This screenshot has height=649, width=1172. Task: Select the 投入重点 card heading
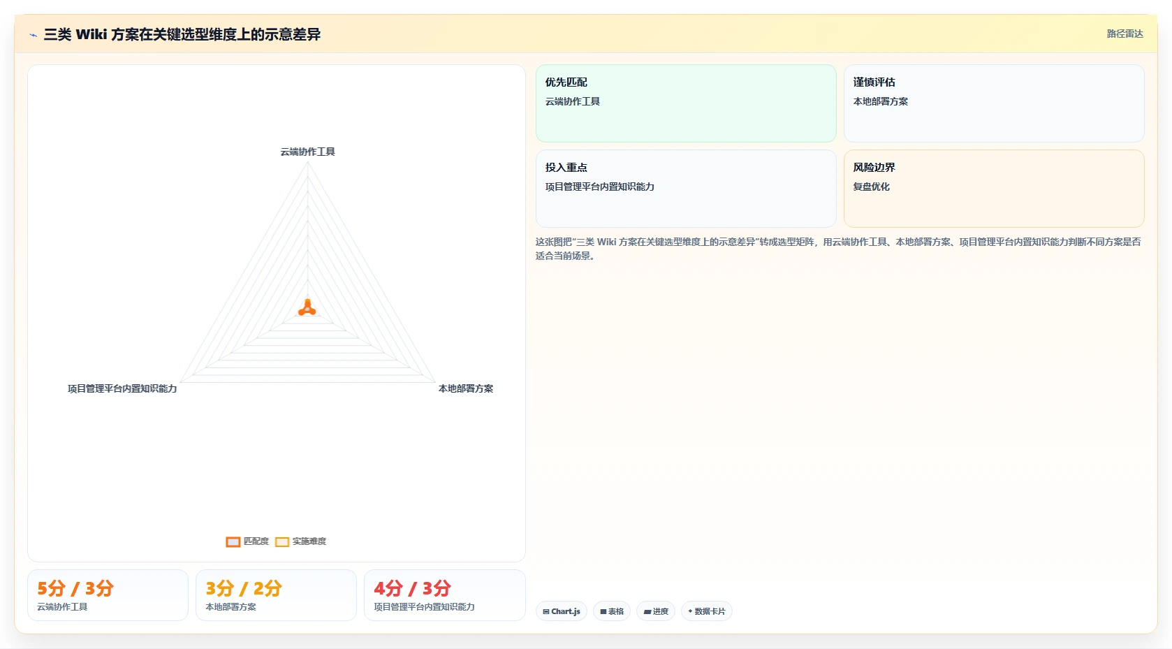(x=566, y=168)
